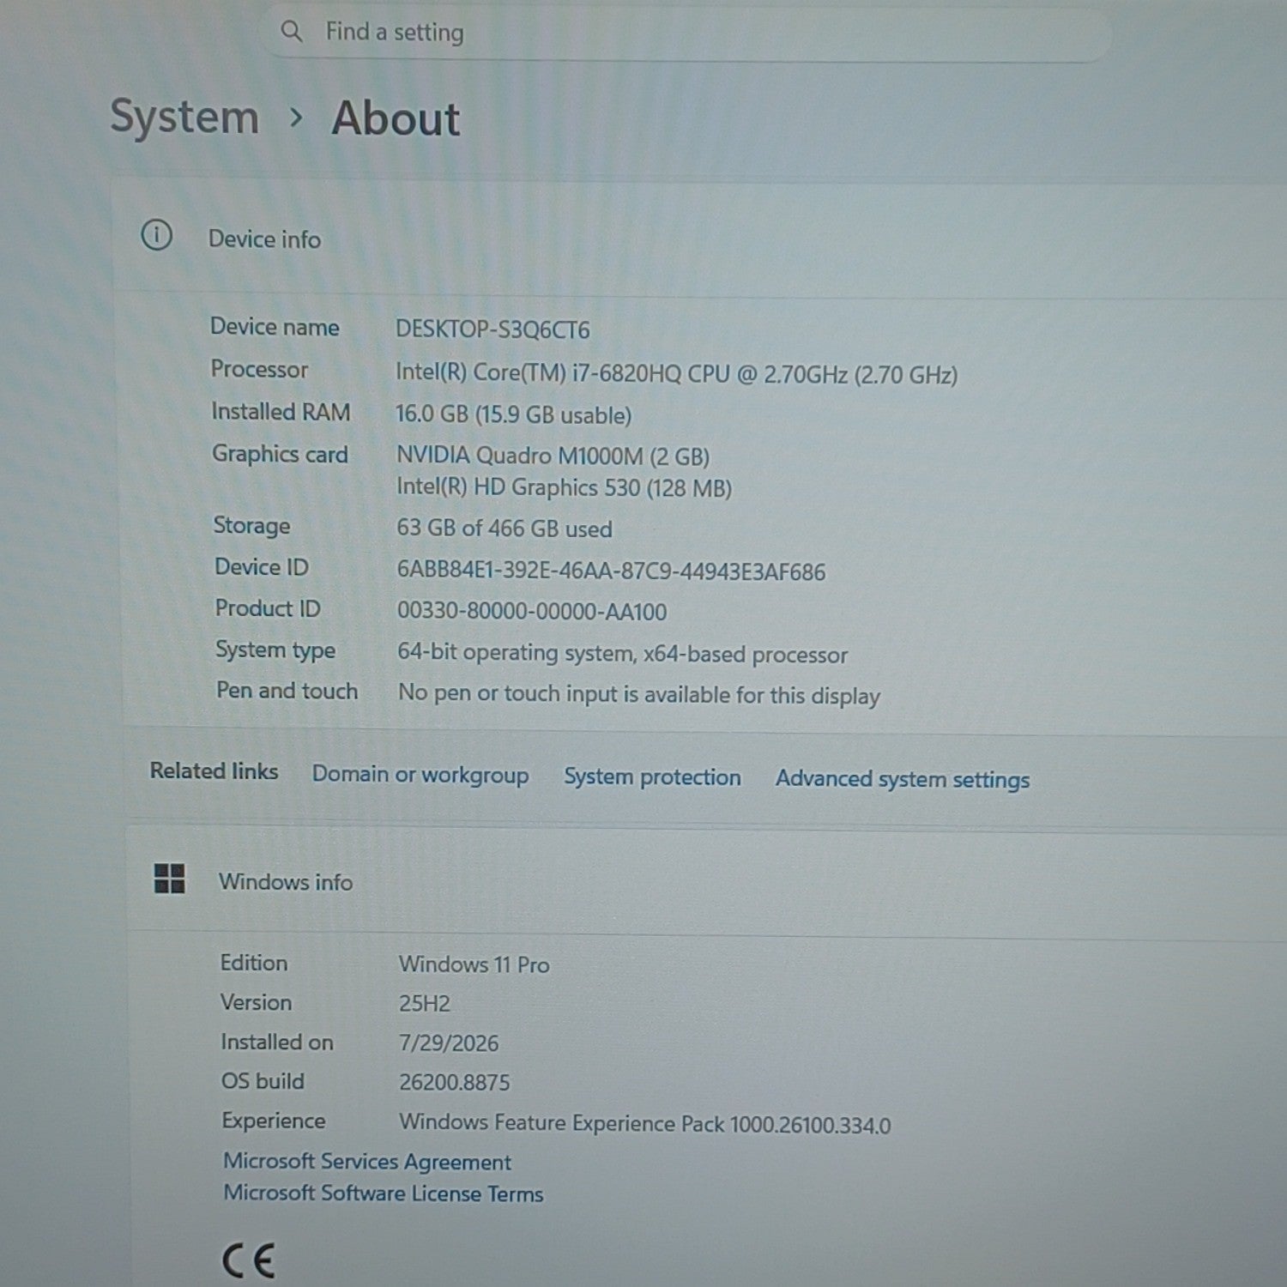Viewport: 1287px width, 1287px height.
Task: Click the Device info section header
Action: (x=264, y=239)
